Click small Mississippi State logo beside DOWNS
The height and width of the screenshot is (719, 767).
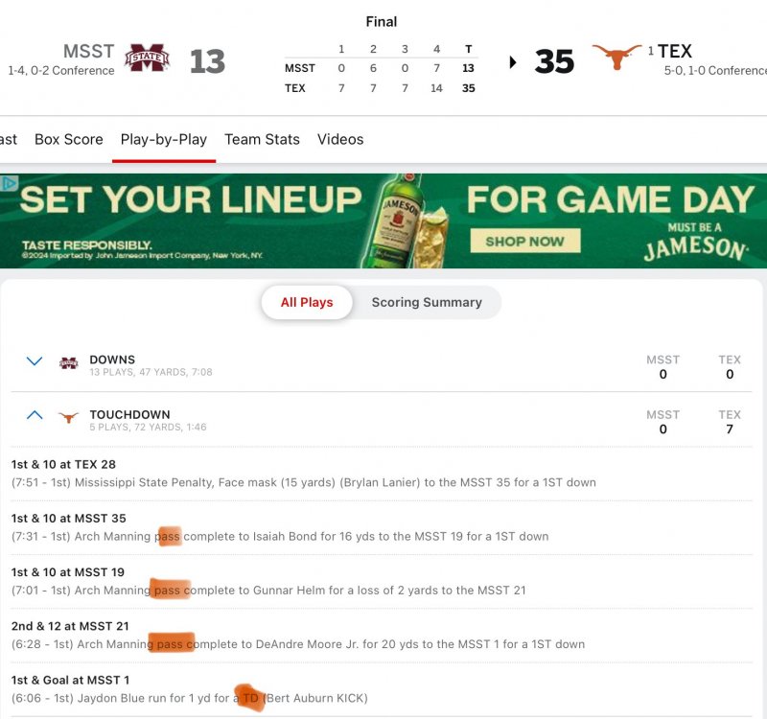tap(68, 362)
